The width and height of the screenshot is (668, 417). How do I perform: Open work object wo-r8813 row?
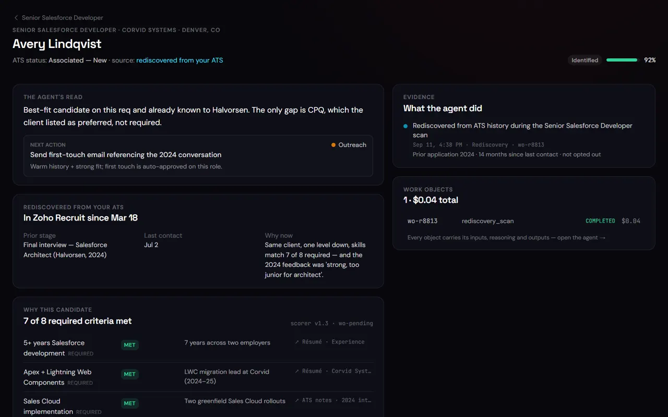[524, 221]
